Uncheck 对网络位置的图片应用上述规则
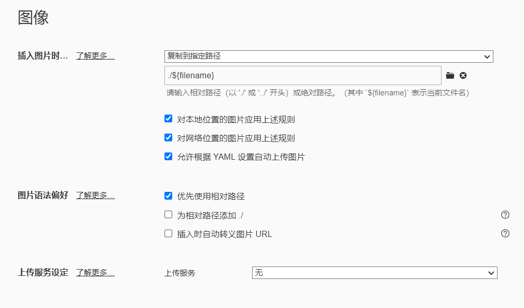This screenshot has height=308, width=524. click(168, 138)
